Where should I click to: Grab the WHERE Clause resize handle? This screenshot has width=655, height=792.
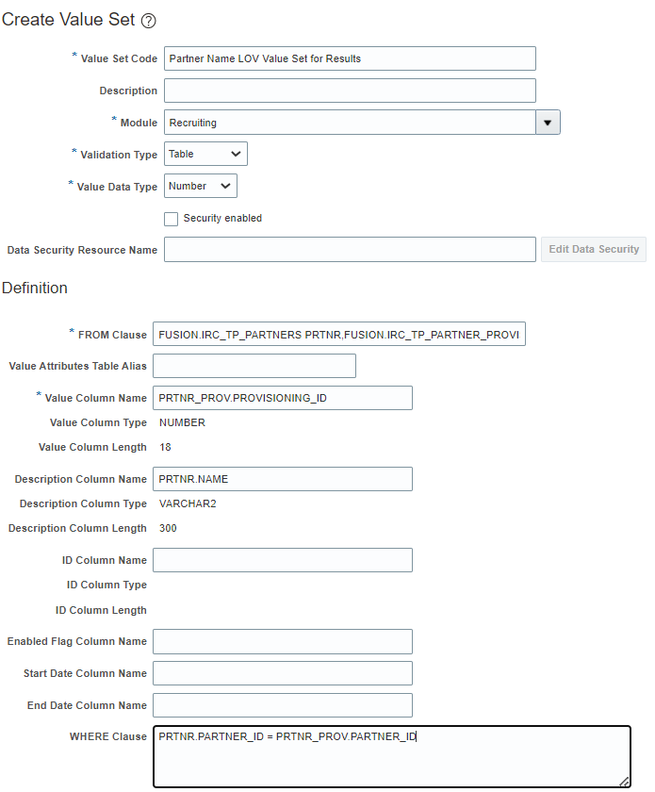624,781
